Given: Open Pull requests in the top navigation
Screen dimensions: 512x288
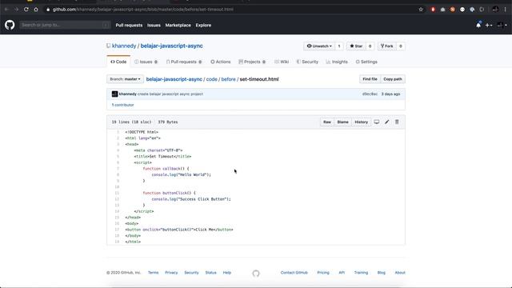Looking at the screenshot, I should [x=129, y=25].
